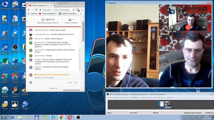Click the viewers count people icon
The image size is (214, 120).
point(70,20)
